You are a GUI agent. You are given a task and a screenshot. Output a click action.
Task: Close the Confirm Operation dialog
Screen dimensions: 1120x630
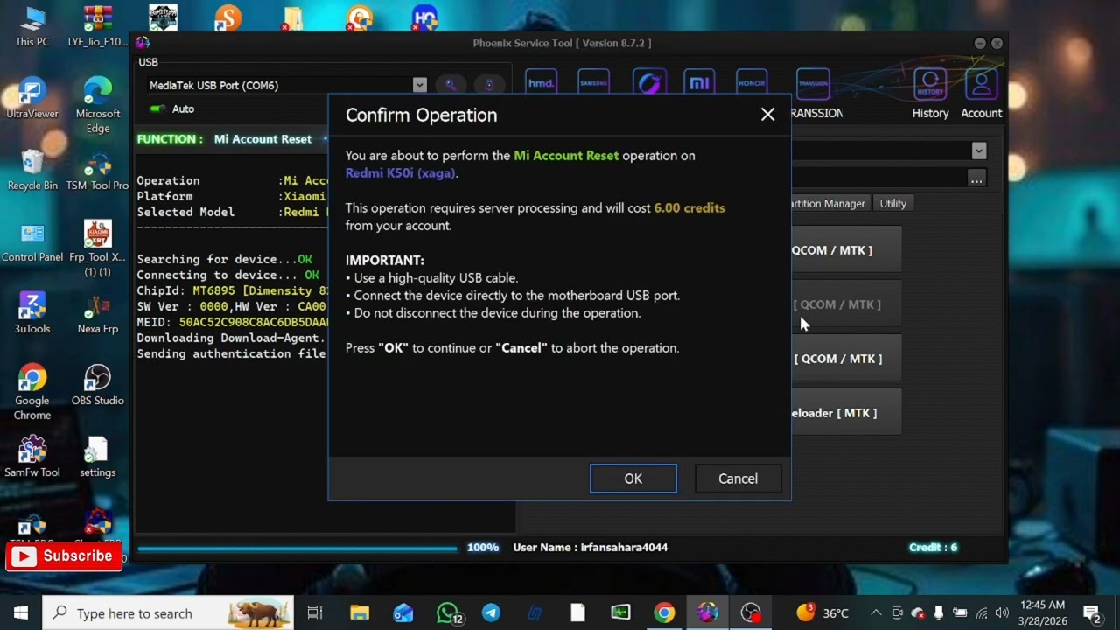click(767, 115)
